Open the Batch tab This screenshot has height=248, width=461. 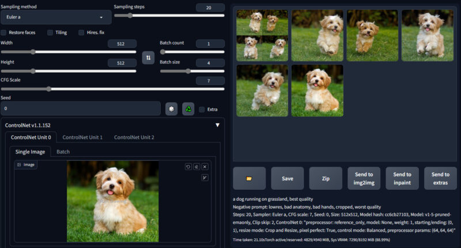(63, 152)
